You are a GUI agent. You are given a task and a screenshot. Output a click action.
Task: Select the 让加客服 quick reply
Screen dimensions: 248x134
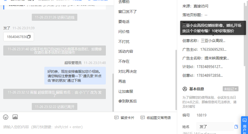tap(126, 91)
